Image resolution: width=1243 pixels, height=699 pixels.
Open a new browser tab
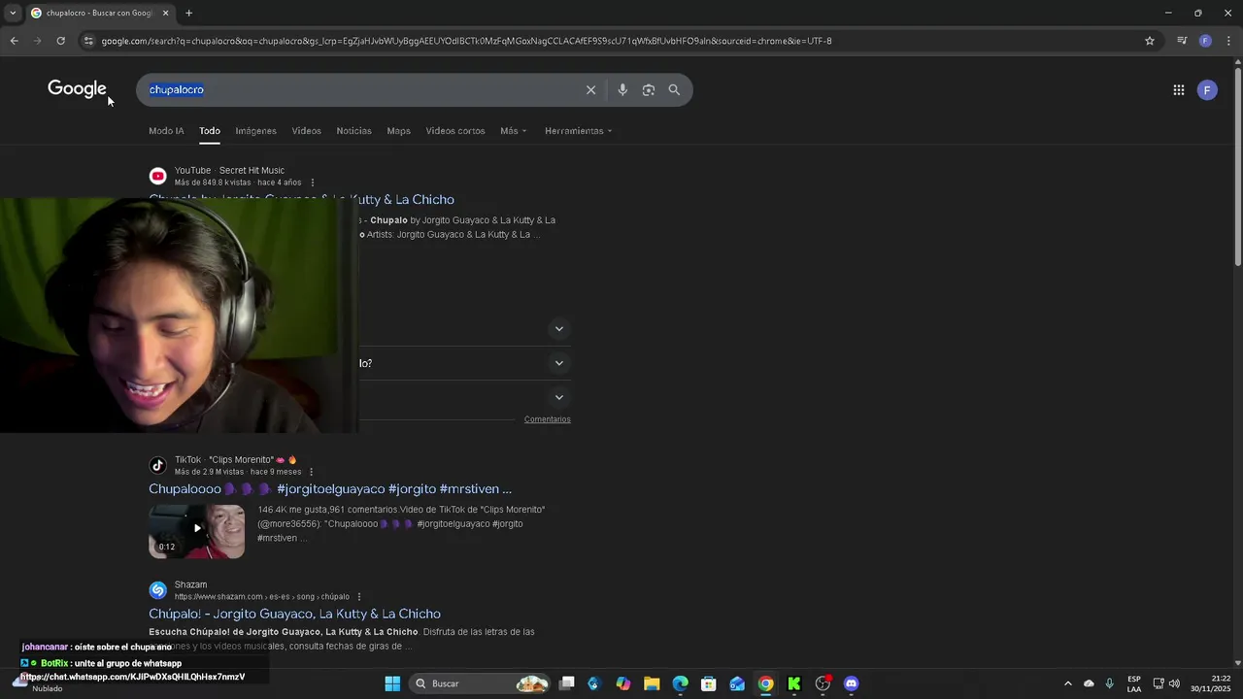pyautogui.click(x=188, y=14)
